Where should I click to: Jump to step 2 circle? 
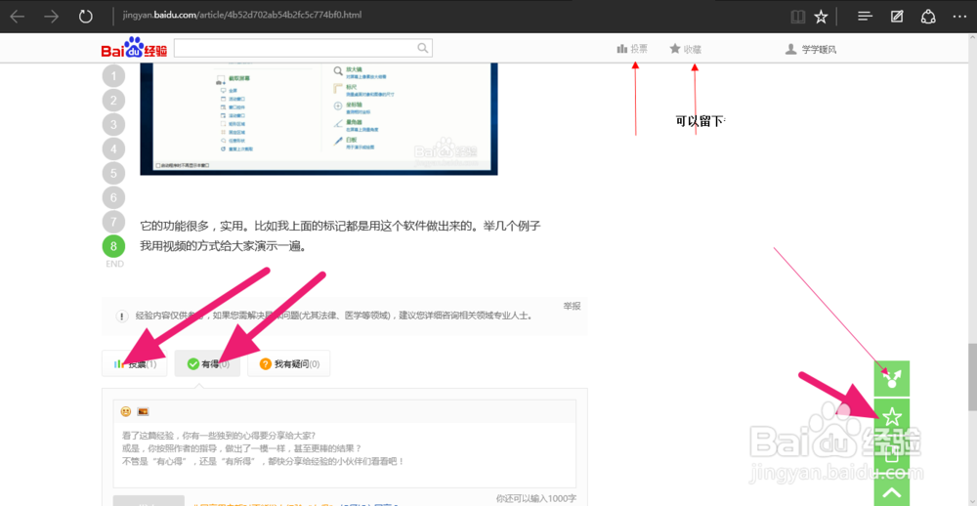[113, 101]
